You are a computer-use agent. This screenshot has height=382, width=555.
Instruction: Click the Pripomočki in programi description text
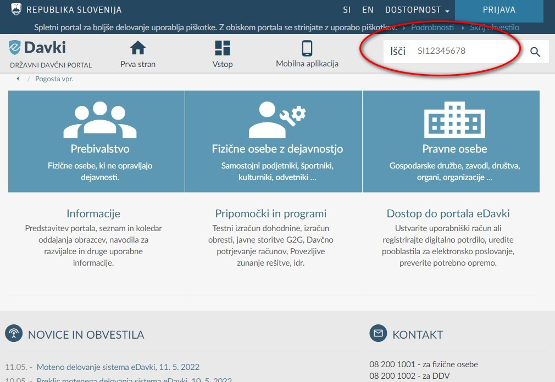271,245
